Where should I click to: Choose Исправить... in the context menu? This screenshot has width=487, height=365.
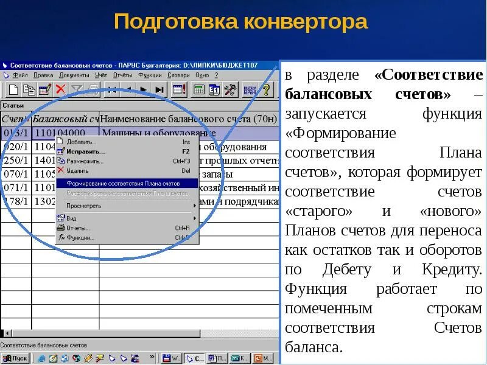click(127, 151)
